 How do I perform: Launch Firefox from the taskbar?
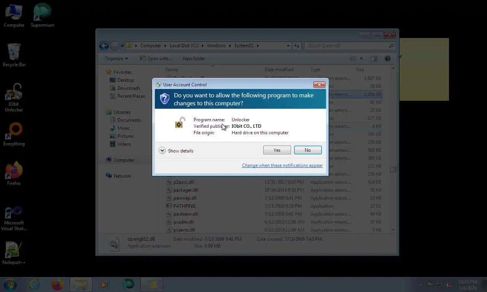pos(57,284)
